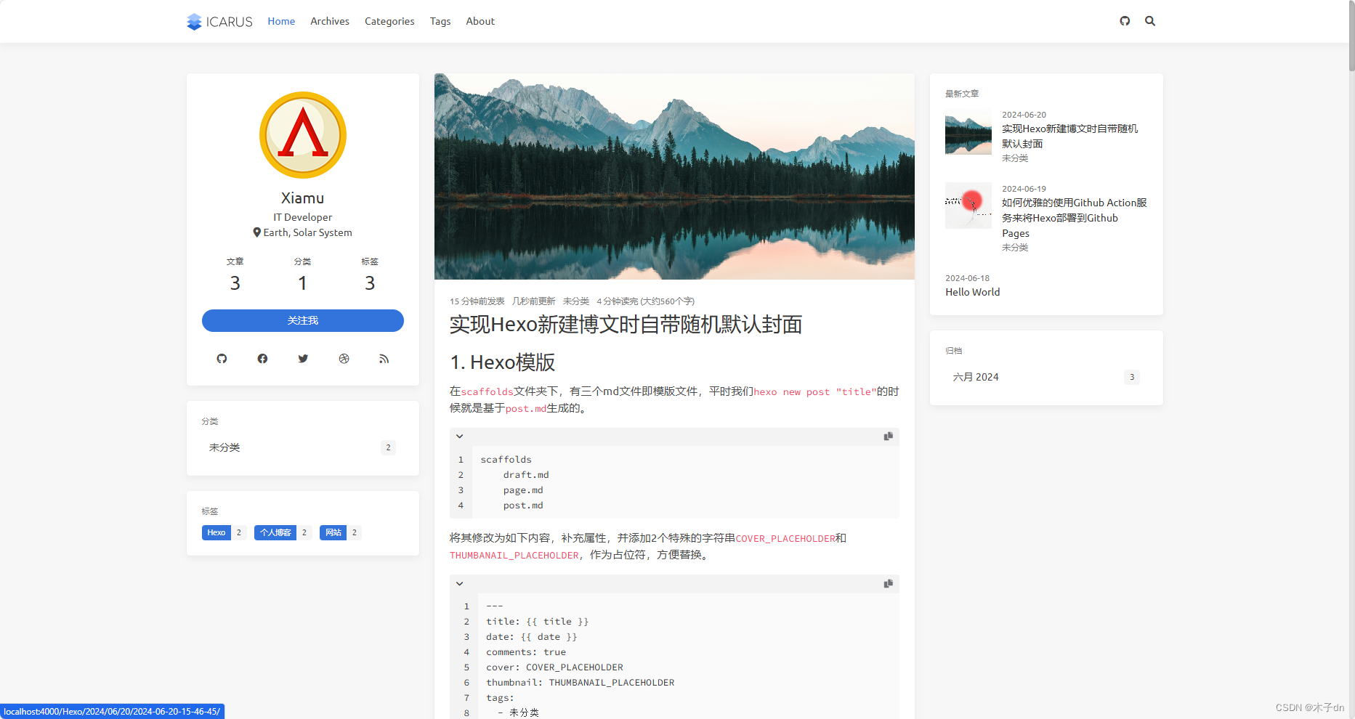
Task: Open Categories page from navbar
Action: click(389, 21)
